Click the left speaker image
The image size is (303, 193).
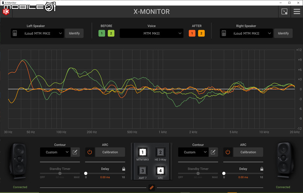click(x=18, y=161)
